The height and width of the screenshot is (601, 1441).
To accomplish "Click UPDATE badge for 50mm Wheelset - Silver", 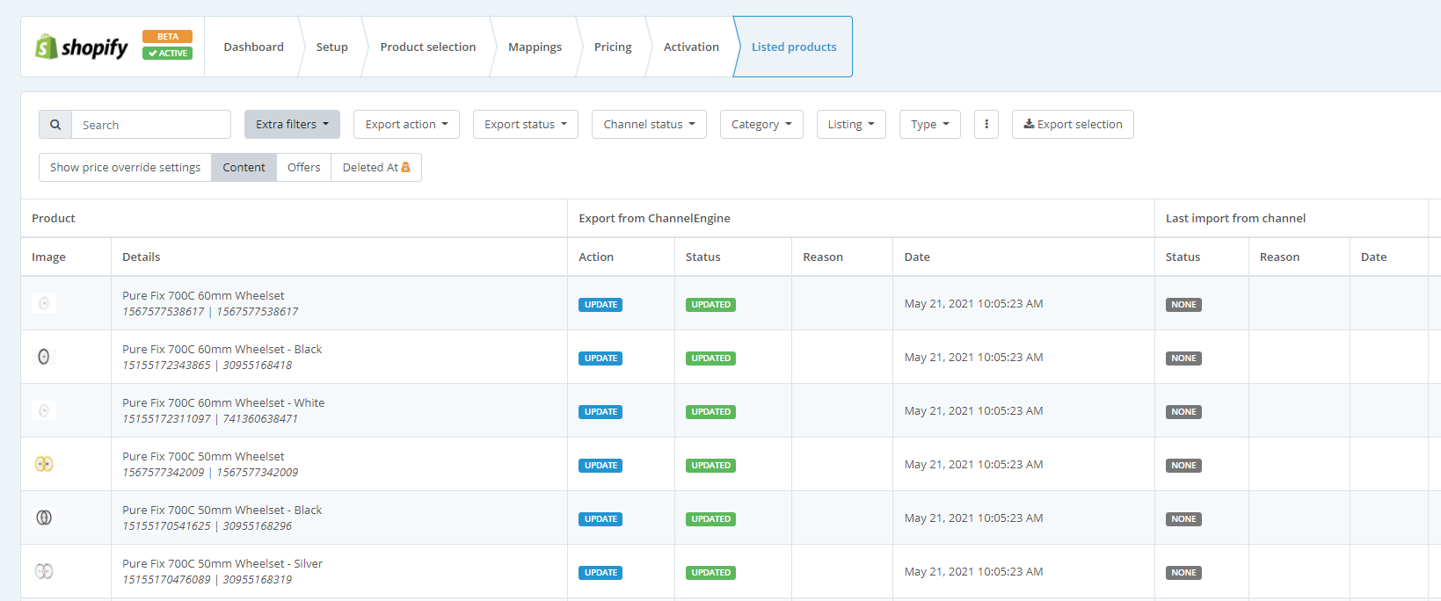I will coord(600,572).
